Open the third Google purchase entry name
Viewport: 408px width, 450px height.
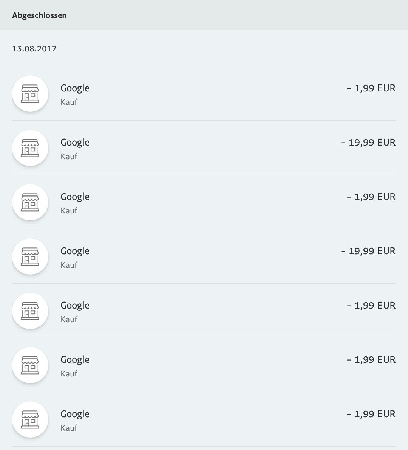point(75,197)
